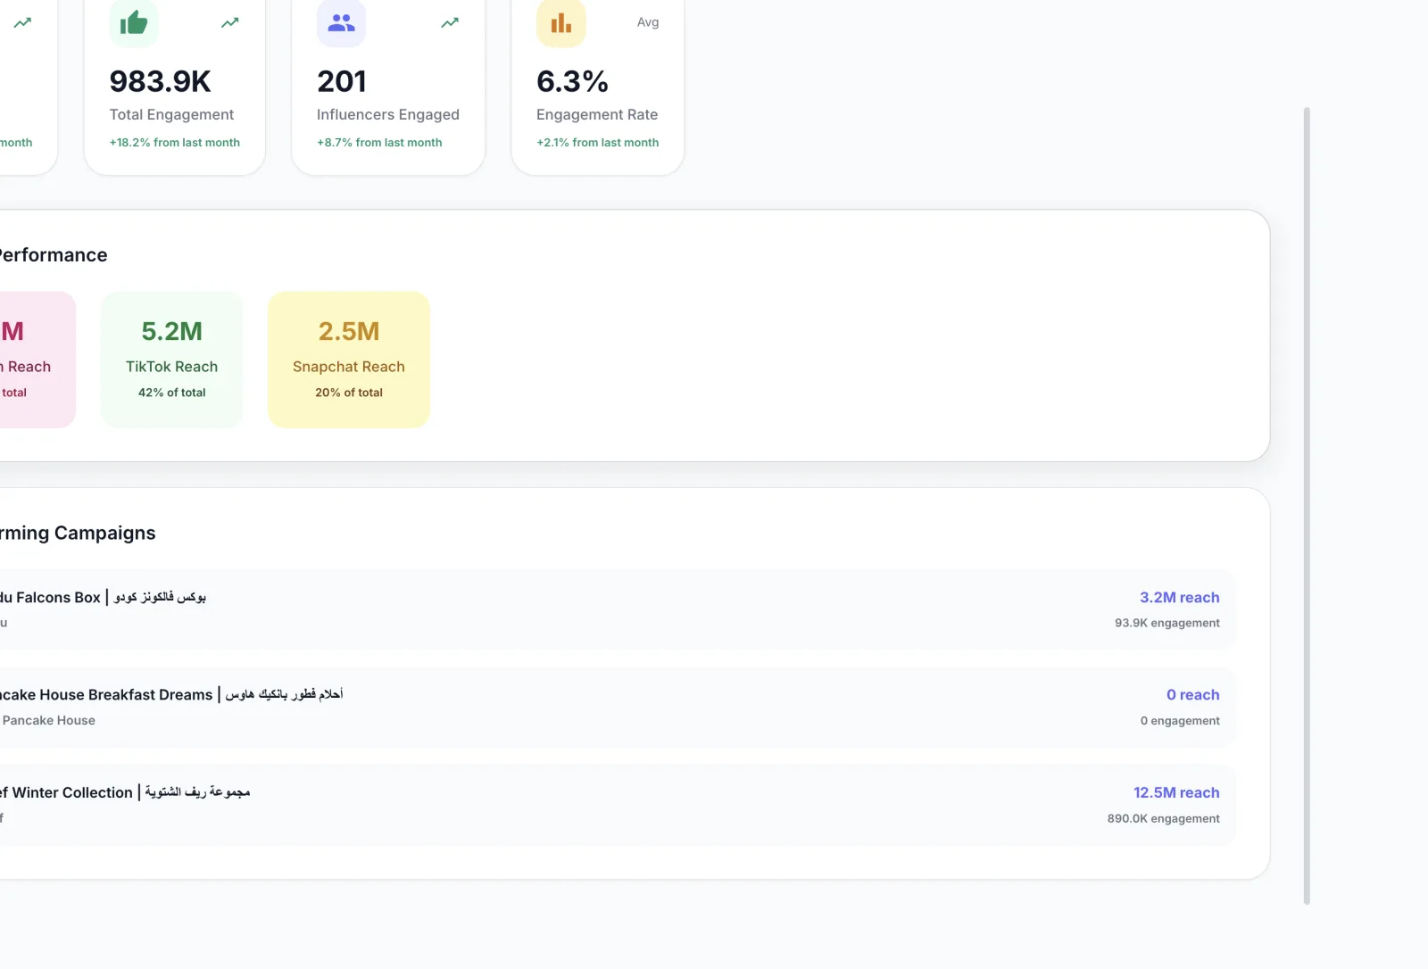The height and width of the screenshot is (969, 1428).
Task: Click the 0 engagement value
Action: click(x=1180, y=721)
